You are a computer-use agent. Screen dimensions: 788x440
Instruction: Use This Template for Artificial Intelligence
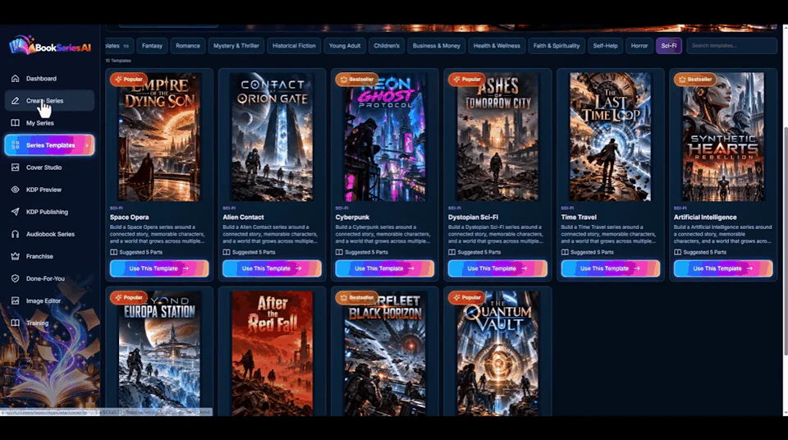(x=723, y=268)
